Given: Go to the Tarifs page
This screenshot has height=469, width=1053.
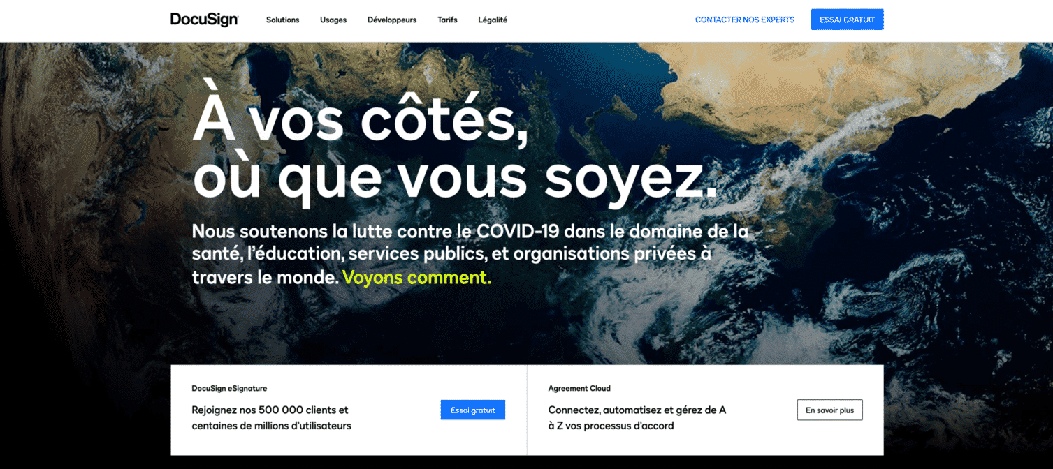Looking at the screenshot, I should (x=447, y=20).
